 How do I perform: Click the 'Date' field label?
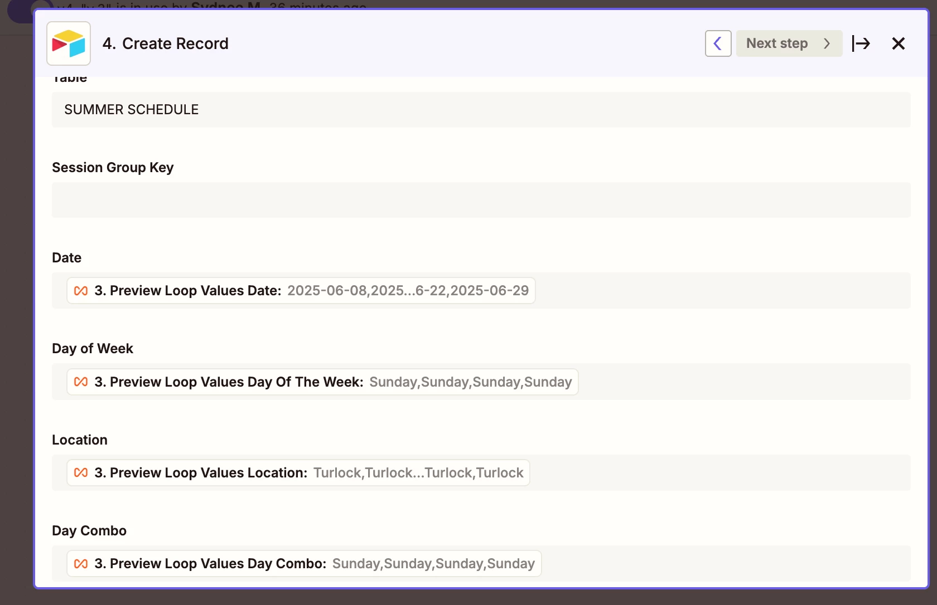click(67, 258)
